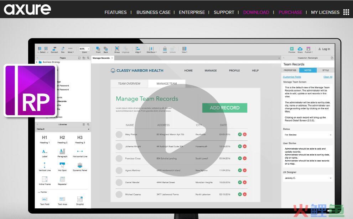This screenshot has width=353, height=219.
Task: Play the Axure RP video
Action: [x=181, y=130]
